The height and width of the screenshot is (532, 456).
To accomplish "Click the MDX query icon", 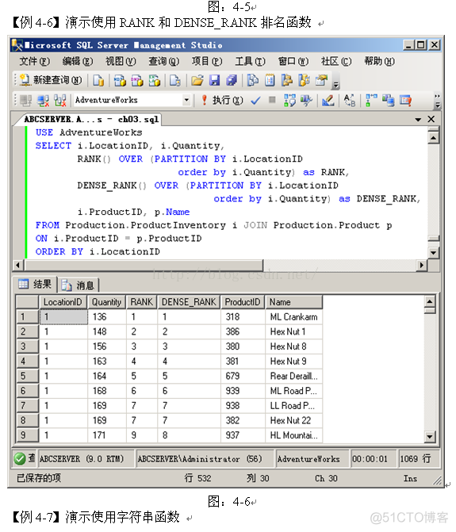I will click(x=120, y=80).
